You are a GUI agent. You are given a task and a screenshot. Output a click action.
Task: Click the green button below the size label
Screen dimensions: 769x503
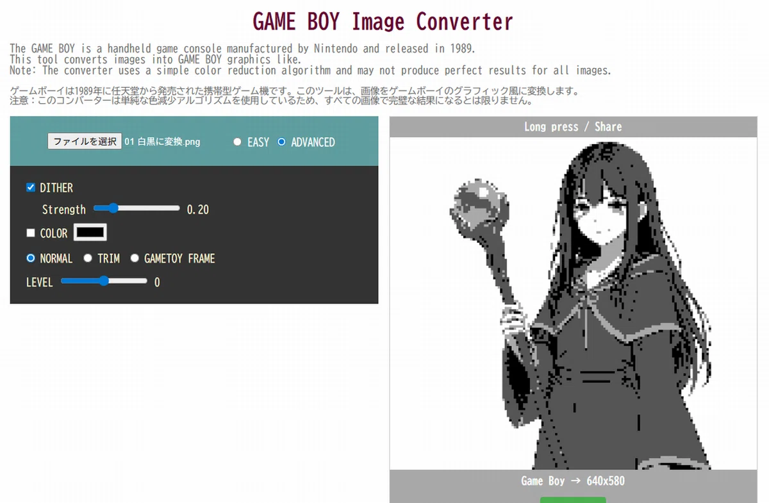[573, 499]
